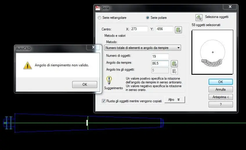The height and width of the screenshot is (150, 246).
Task: Click the polar array preview thumbnail
Action: [x=212, y=52]
